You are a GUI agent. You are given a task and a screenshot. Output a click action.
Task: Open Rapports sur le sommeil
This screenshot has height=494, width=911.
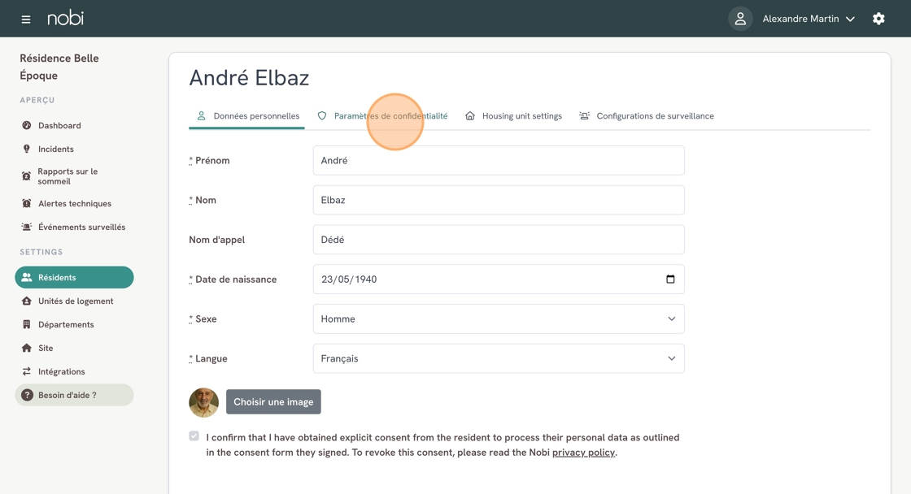(68, 176)
